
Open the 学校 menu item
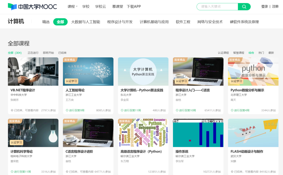pyautogui.click(x=86, y=7)
